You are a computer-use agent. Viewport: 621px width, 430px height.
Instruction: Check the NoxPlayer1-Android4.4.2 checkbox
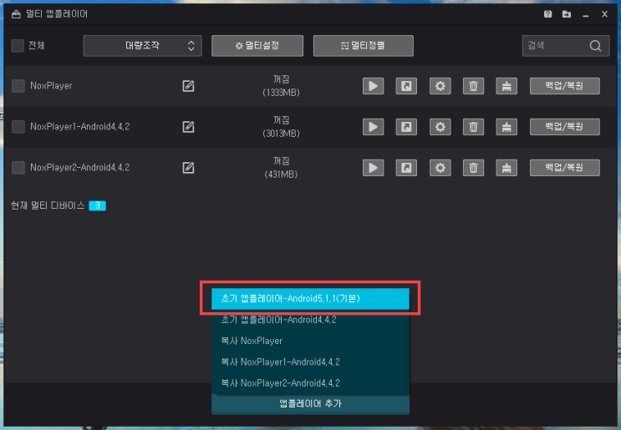(18, 127)
